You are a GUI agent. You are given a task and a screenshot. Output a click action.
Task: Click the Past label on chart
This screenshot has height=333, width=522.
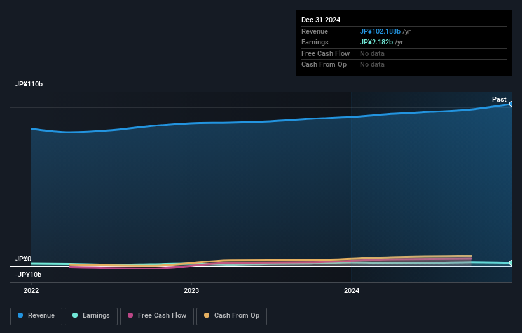pyautogui.click(x=499, y=99)
